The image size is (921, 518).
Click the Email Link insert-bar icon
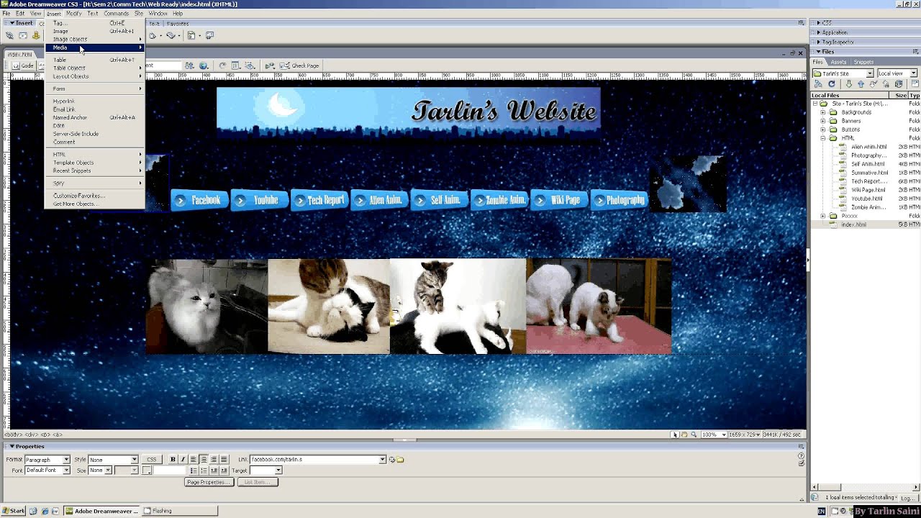point(23,35)
